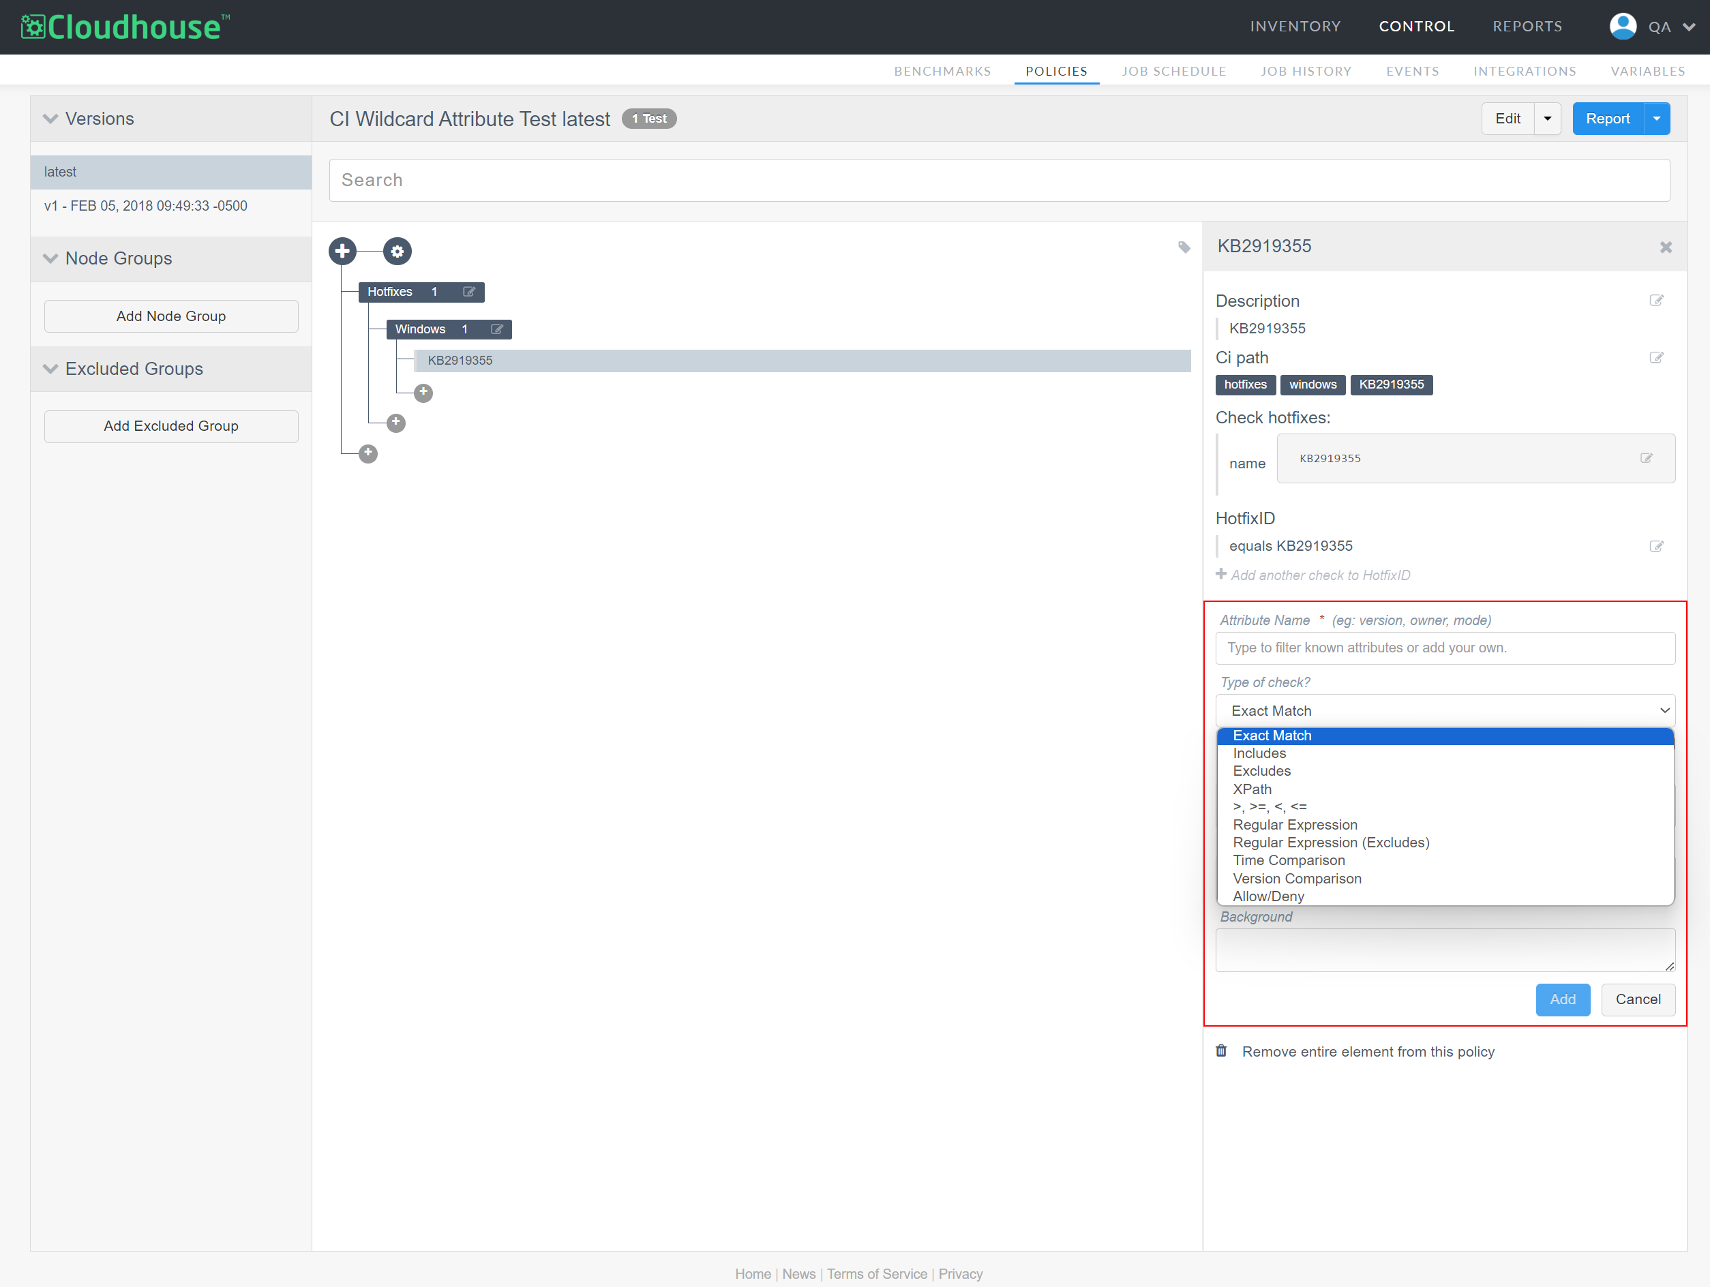The image size is (1710, 1287).
Task: Edit the equals KB2919355 check
Action: click(x=1656, y=547)
